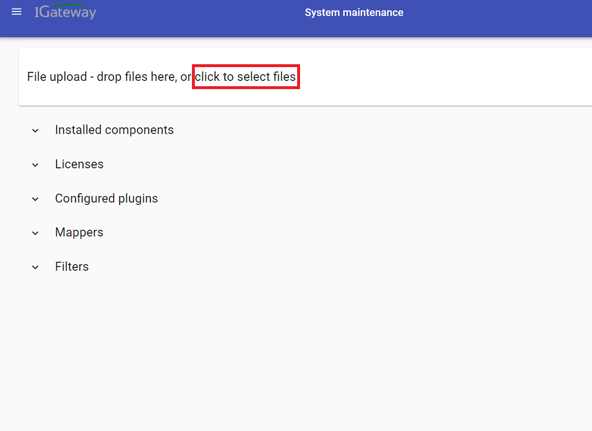Select the Licenses section label

coord(79,164)
